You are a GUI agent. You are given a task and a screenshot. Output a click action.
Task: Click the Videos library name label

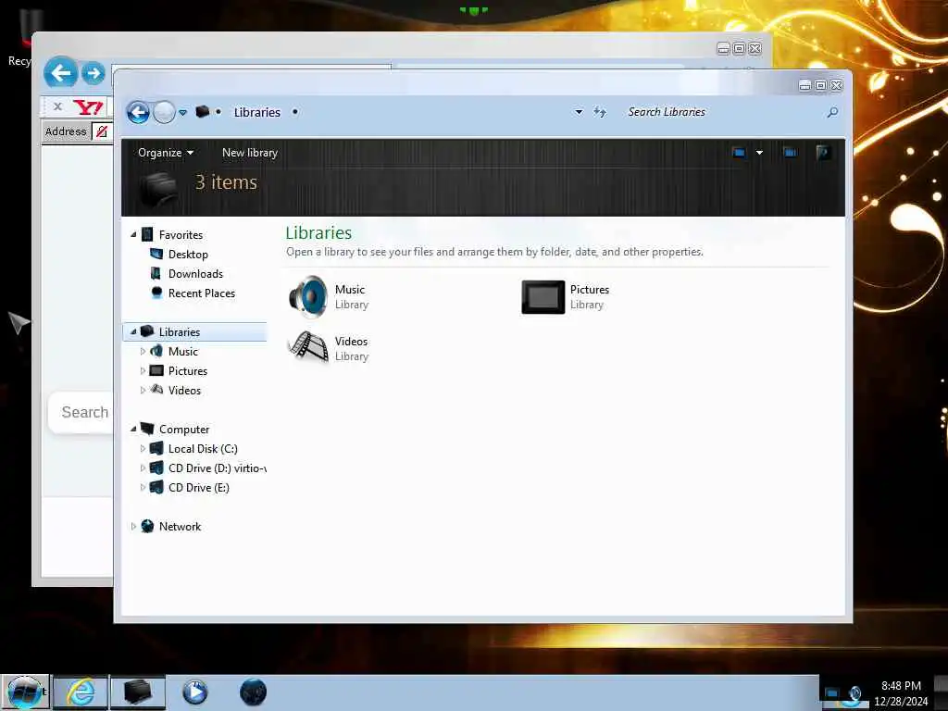tap(351, 342)
